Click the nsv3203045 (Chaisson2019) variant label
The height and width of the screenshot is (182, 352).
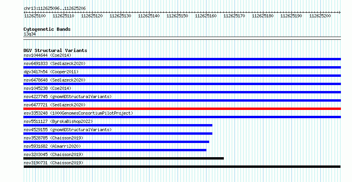[53, 154]
